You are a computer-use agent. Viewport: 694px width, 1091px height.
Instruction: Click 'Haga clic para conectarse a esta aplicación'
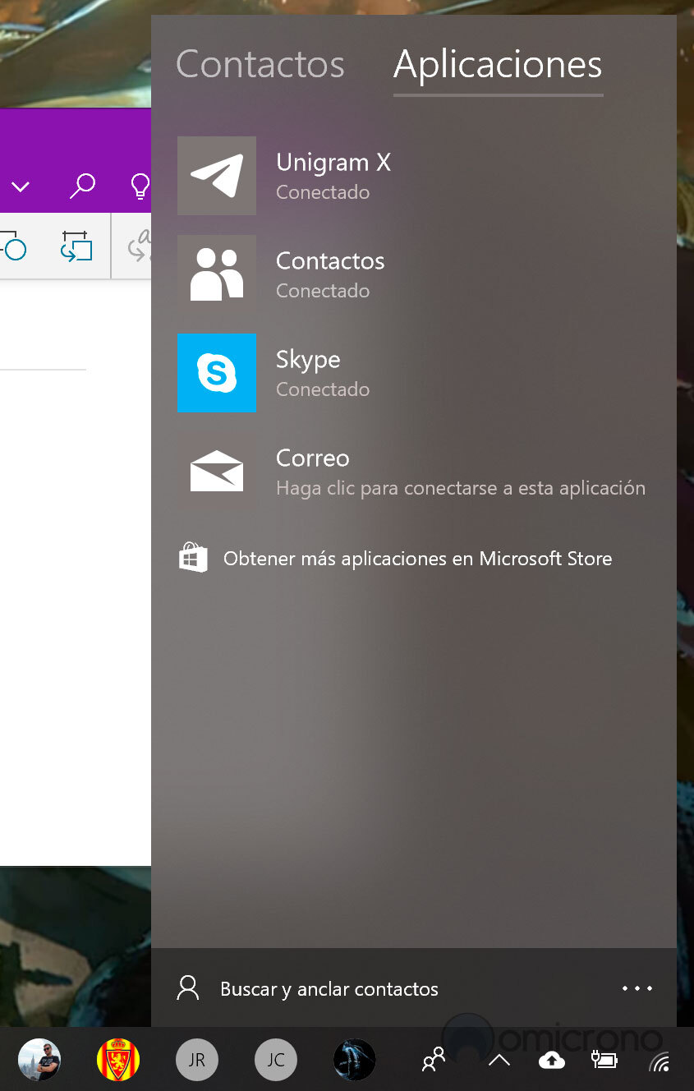[461, 488]
